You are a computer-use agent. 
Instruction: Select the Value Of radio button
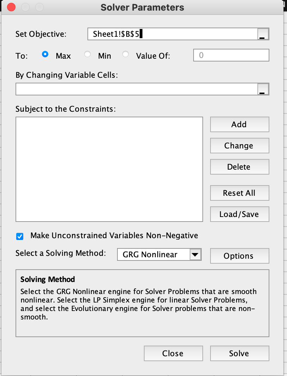(125, 54)
